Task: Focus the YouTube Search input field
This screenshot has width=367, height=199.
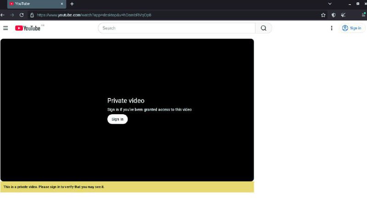Action: click(x=177, y=28)
